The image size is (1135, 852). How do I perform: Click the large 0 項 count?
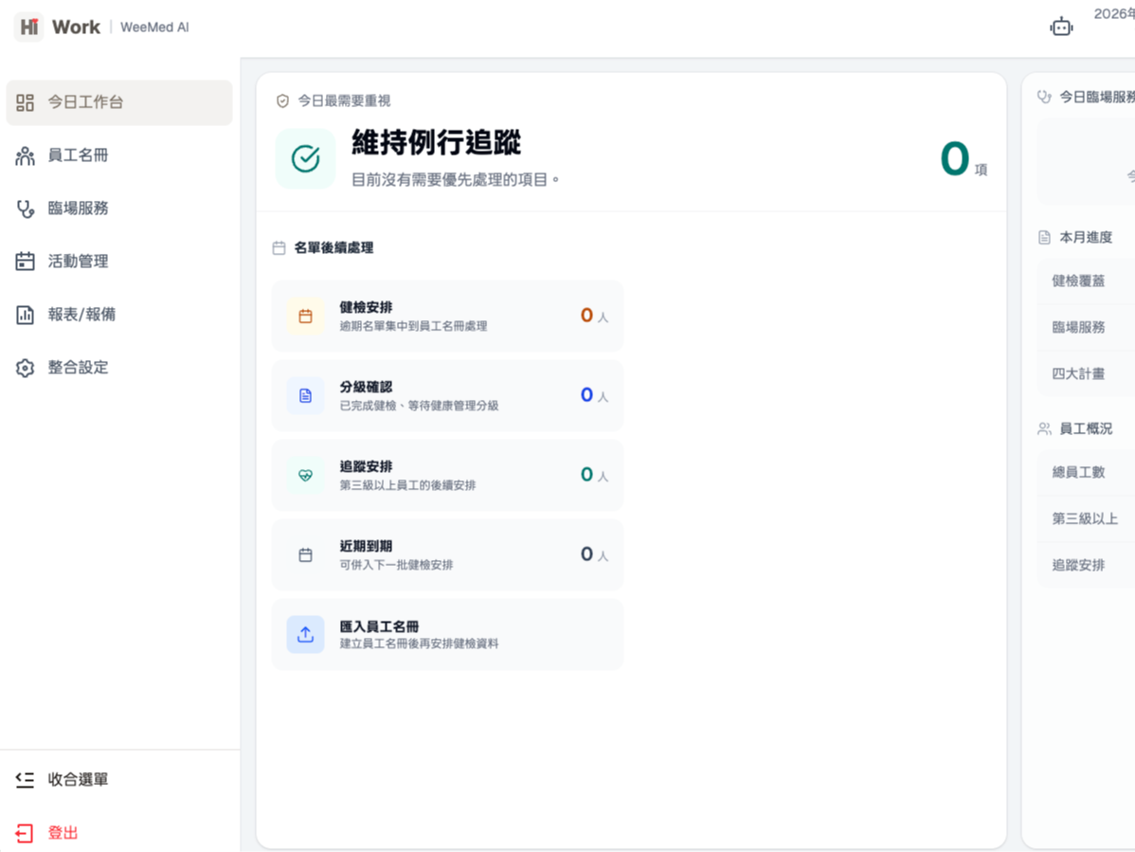[x=963, y=159]
